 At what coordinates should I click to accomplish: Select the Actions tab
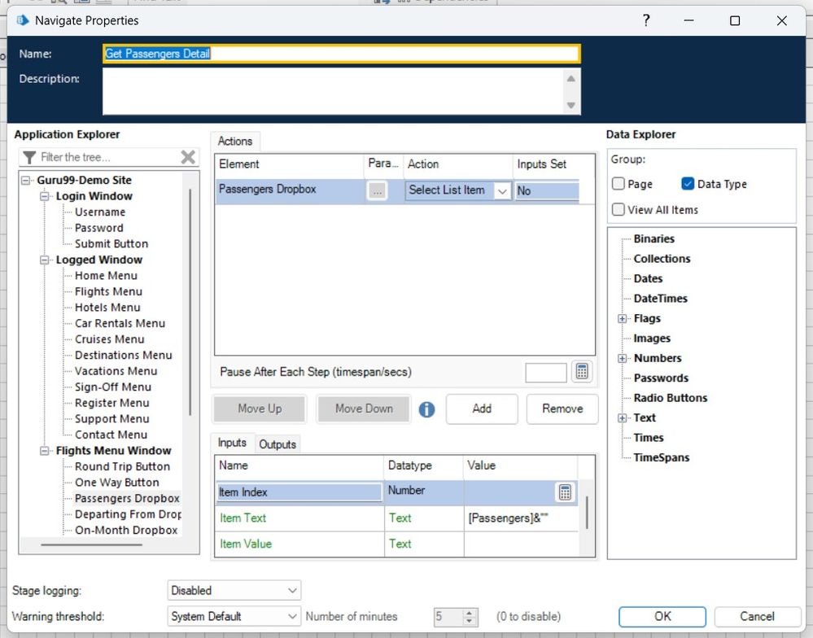click(235, 142)
